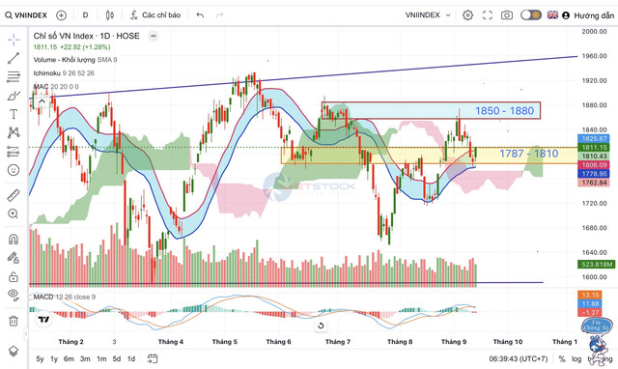
Task: Collapse the indicator legend with the chevron
Action: tap(42, 101)
